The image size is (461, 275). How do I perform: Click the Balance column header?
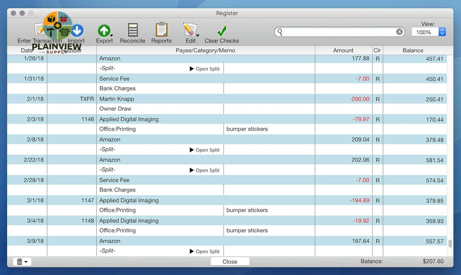pyautogui.click(x=413, y=50)
